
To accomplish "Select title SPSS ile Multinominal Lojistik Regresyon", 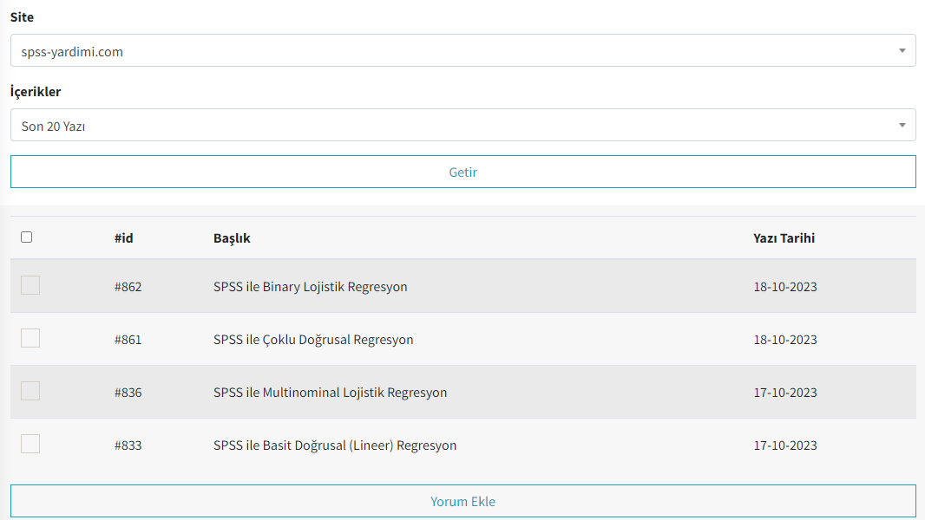I will pos(331,393).
